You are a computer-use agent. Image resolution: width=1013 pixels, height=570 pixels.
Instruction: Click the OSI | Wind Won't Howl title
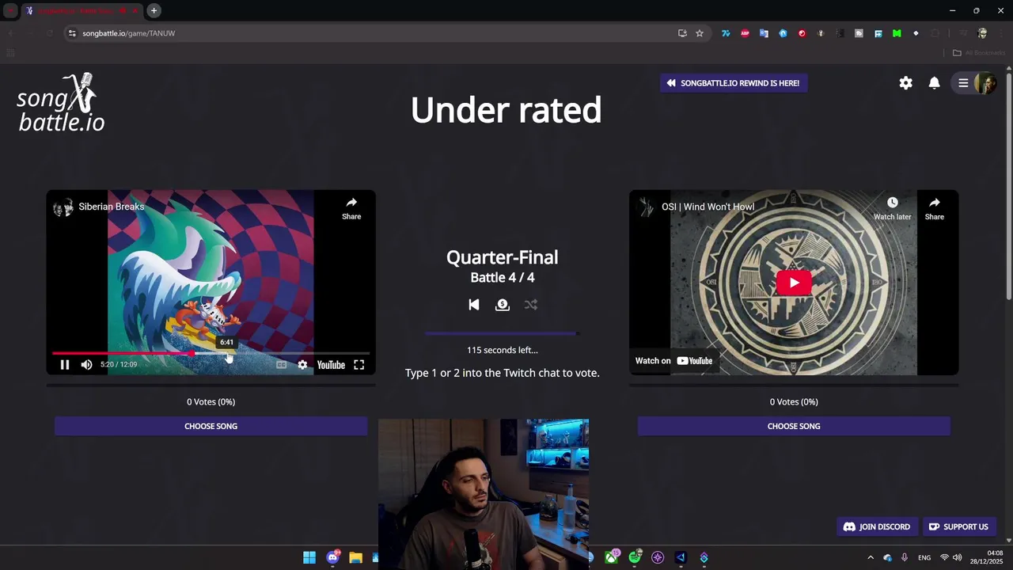pos(708,207)
